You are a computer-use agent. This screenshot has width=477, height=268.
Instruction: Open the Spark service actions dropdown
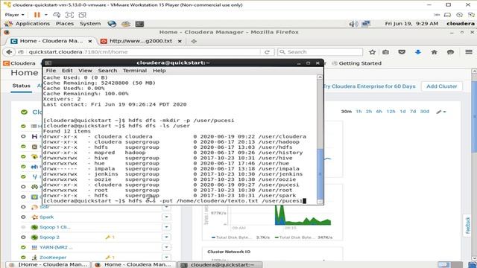(166, 217)
